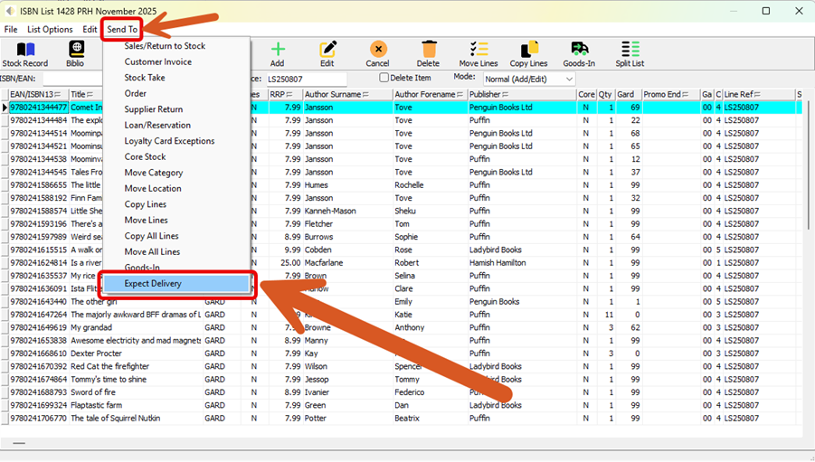Viewport: 815px width, 462px height.
Task: Choose Loan/Reservation menu item
Action: (157, 126)
